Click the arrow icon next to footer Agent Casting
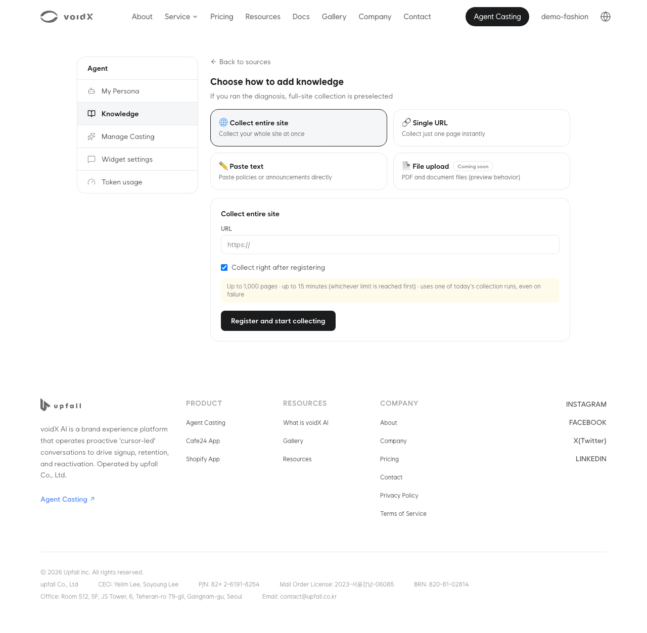The image size is (647, 633). click(93, 499)
